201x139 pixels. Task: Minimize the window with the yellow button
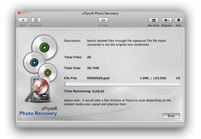pos(24,13)
